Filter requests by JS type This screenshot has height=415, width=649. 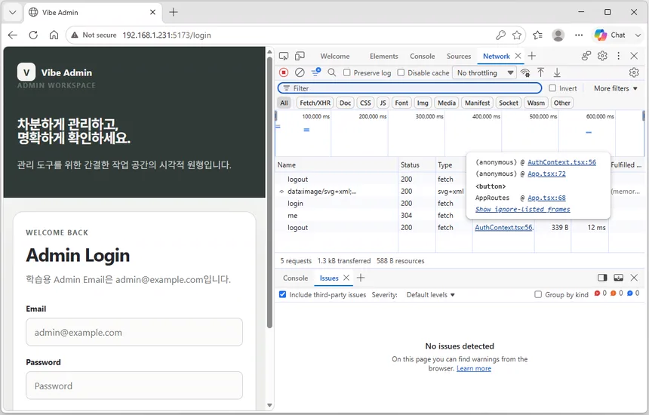(x=383, y=103)
